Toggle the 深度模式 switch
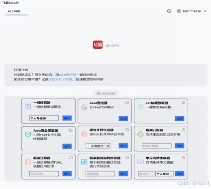The image size is (211, 189). (98, 146)
